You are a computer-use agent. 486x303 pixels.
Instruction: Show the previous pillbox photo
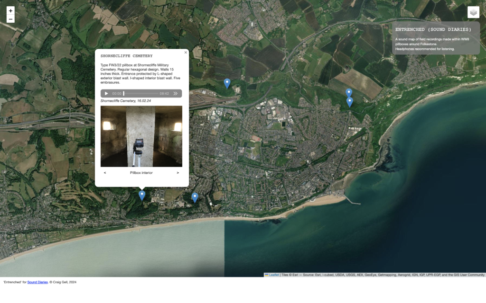point(105,173)
